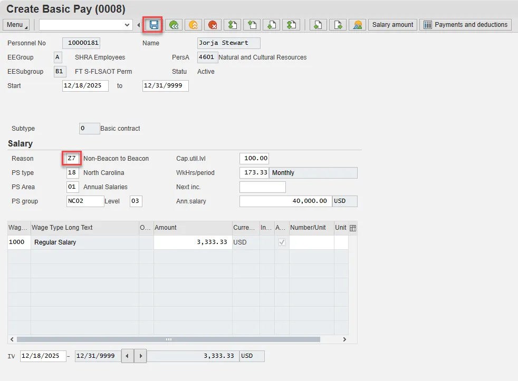Click the next record toolbar icon
The image size is (518, 381).
coord(338,25)
